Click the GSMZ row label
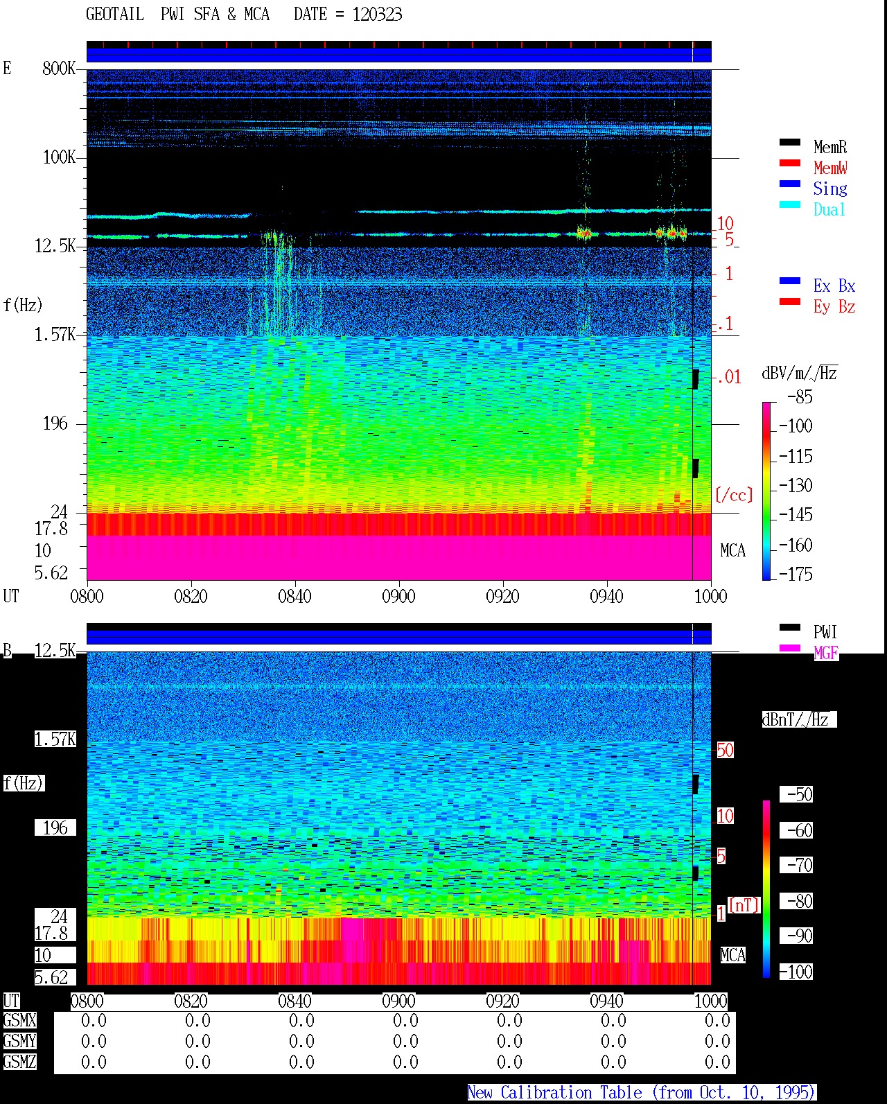 (19, 1062)
